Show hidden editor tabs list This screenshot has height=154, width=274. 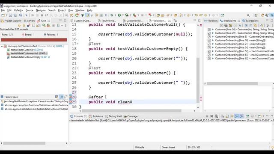pyautogui.click(x=175, y=21)
